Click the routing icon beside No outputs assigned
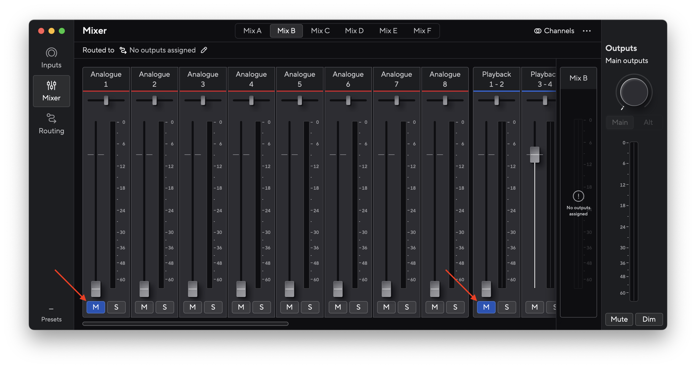The image size is (696, 368). [x=123, y=50]
